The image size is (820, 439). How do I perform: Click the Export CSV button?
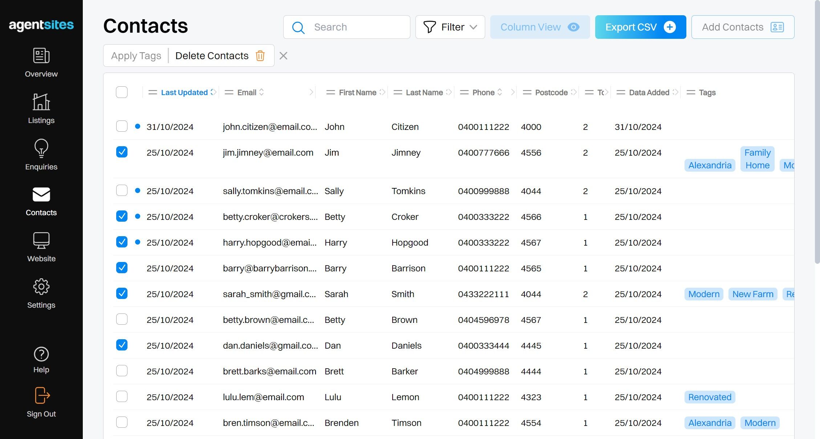tap(640, 27)
